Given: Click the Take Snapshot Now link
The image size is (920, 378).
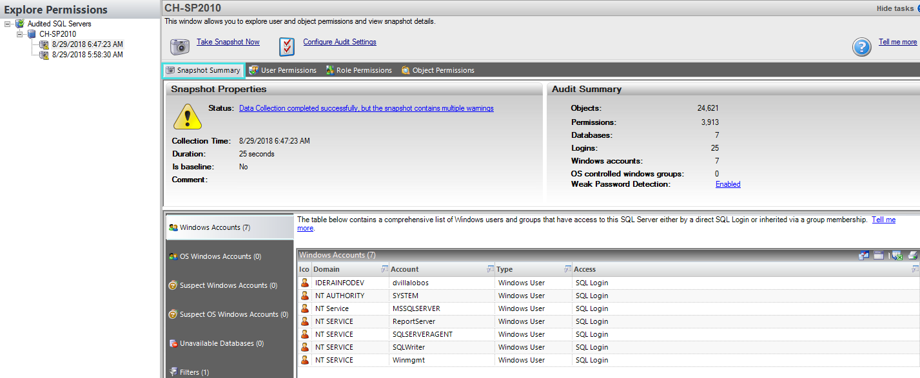Looking at the screenshot, I should 228,42.
